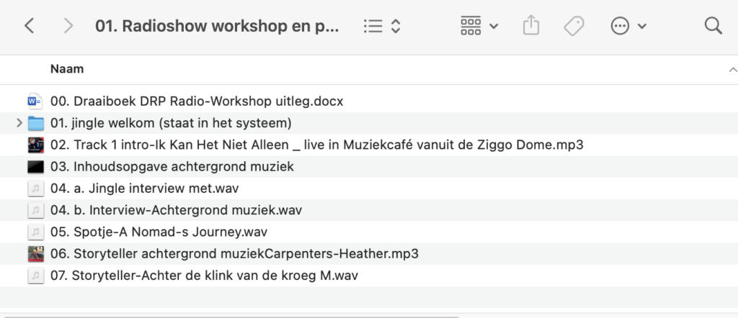Open the Share icon in toolbar
The image size is (738, 318).
click(530, 27)
